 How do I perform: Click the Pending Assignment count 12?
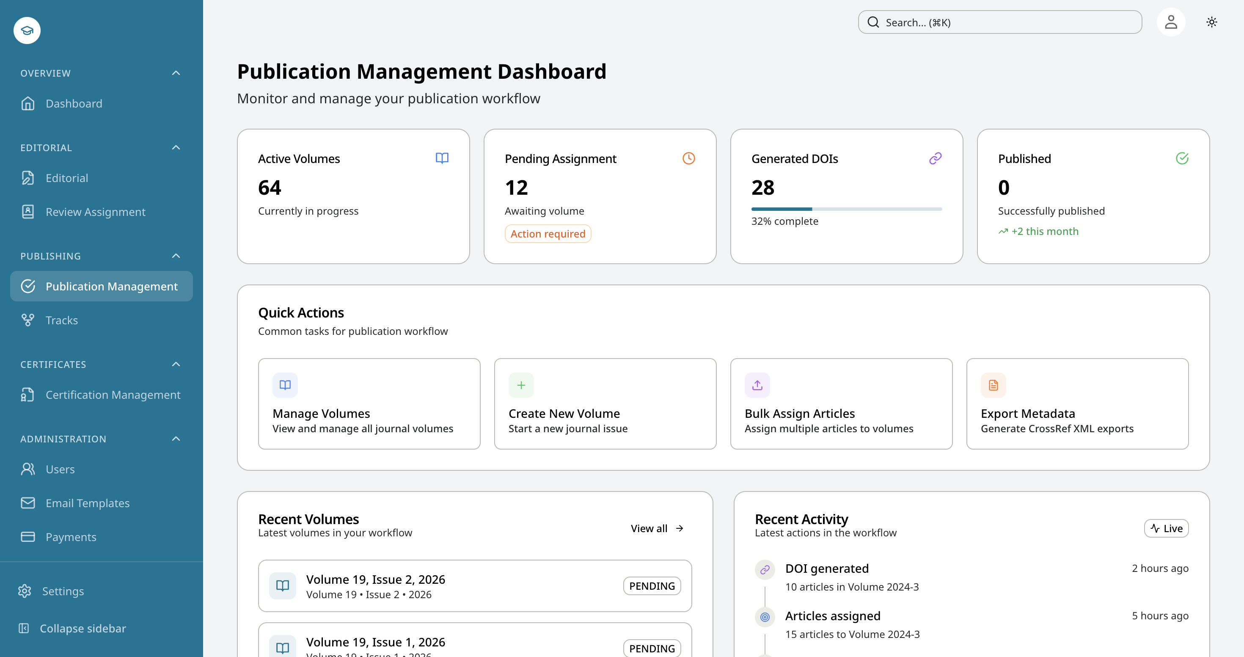point(516,188)
